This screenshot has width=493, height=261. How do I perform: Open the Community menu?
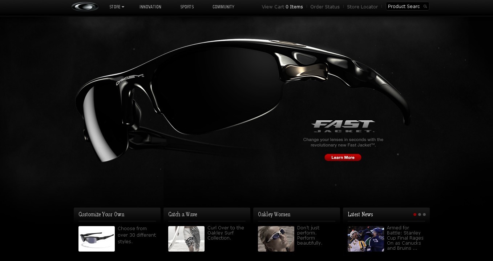click(x=223, y=7)
